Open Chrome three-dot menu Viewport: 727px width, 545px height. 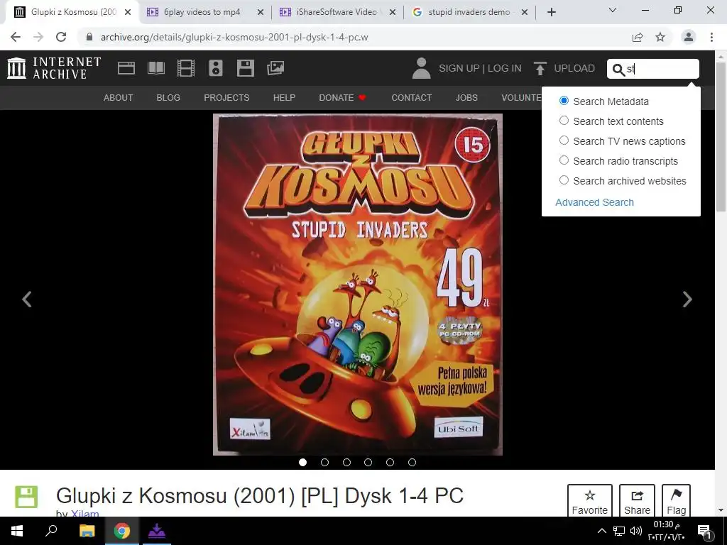click(x=711, y=37)
